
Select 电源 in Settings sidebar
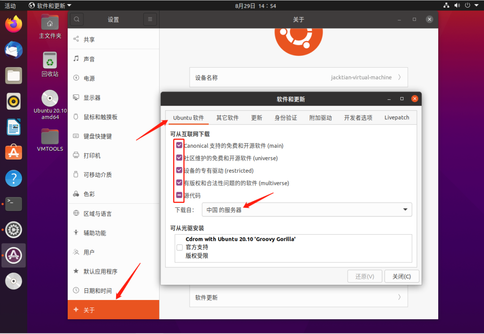coord(113,78)
